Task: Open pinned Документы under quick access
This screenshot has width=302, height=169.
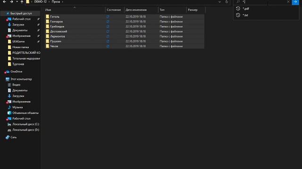Action: coord(20,30)
